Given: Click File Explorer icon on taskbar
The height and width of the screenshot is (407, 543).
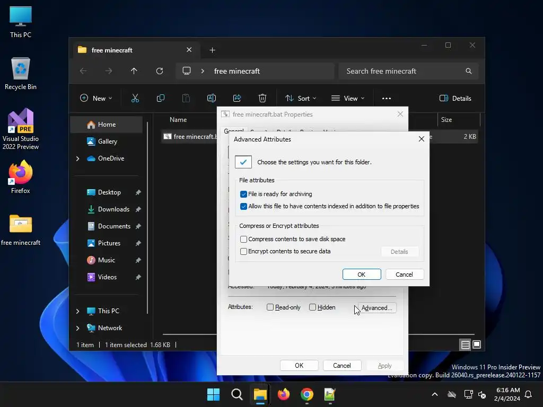Looking at the screenshot, I should point(260,394).
